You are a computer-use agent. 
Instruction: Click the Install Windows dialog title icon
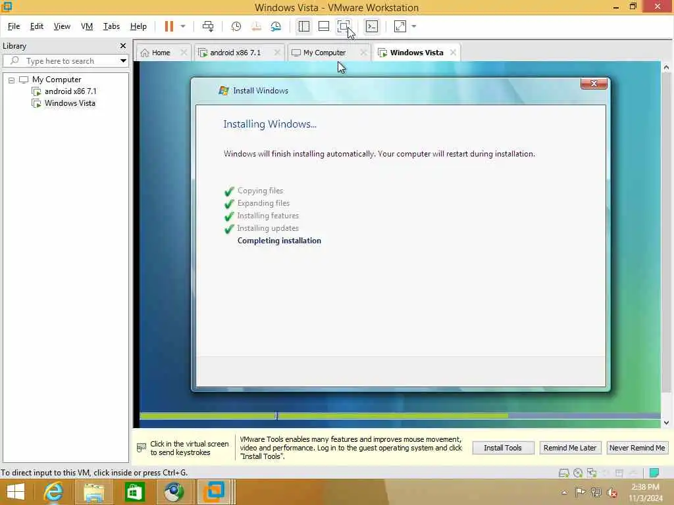(x=224, y=91)
